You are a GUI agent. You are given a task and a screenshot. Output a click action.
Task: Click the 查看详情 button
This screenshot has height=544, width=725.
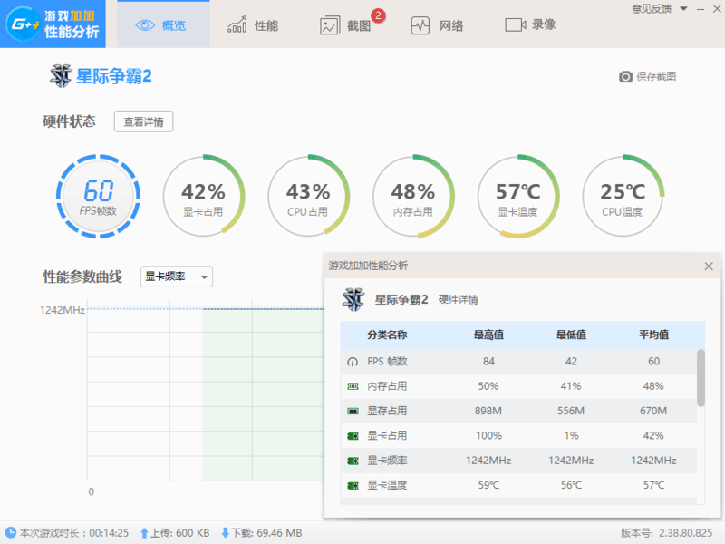pyautogui.click(x=143, y=121)
